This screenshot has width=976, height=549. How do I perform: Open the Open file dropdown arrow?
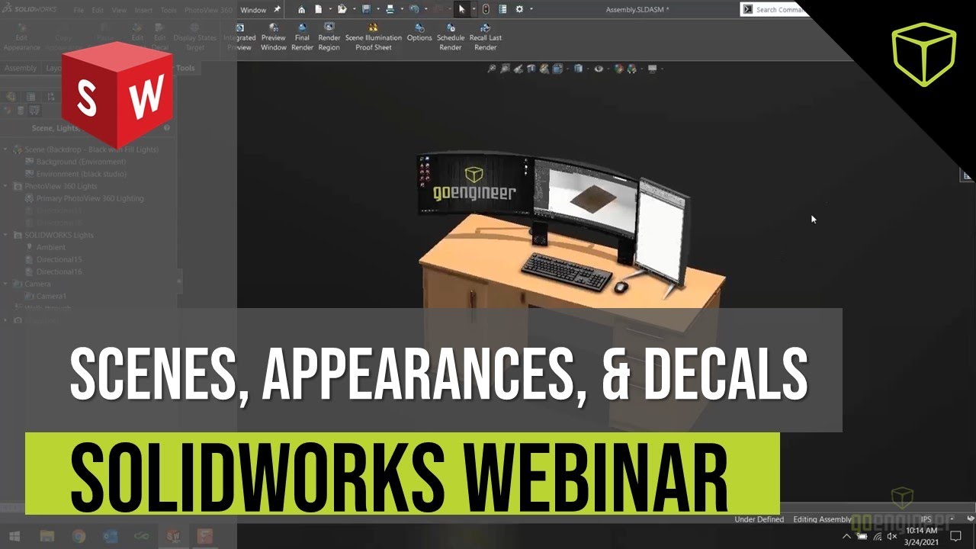point(355,9)
